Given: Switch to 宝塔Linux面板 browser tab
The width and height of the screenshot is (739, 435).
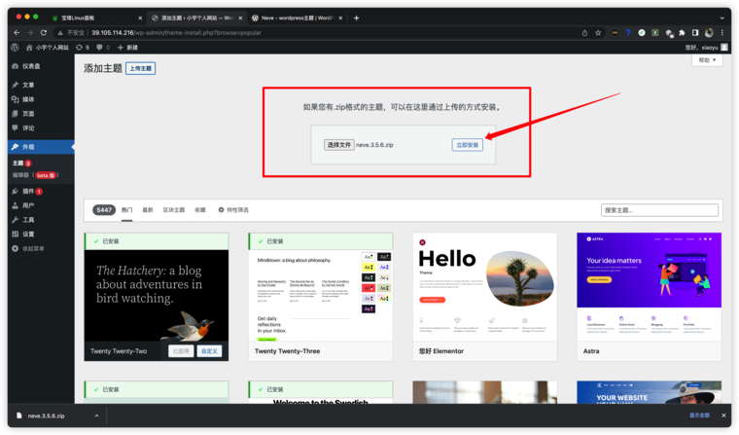Looking at the screenshot, I should 94,18.
